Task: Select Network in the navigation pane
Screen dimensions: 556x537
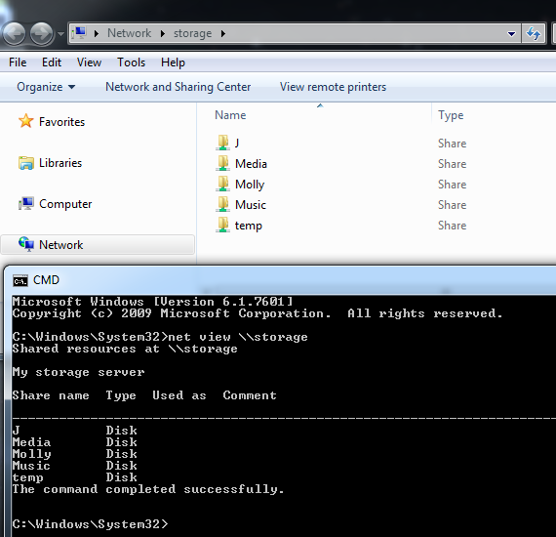Action: [61, 245]
